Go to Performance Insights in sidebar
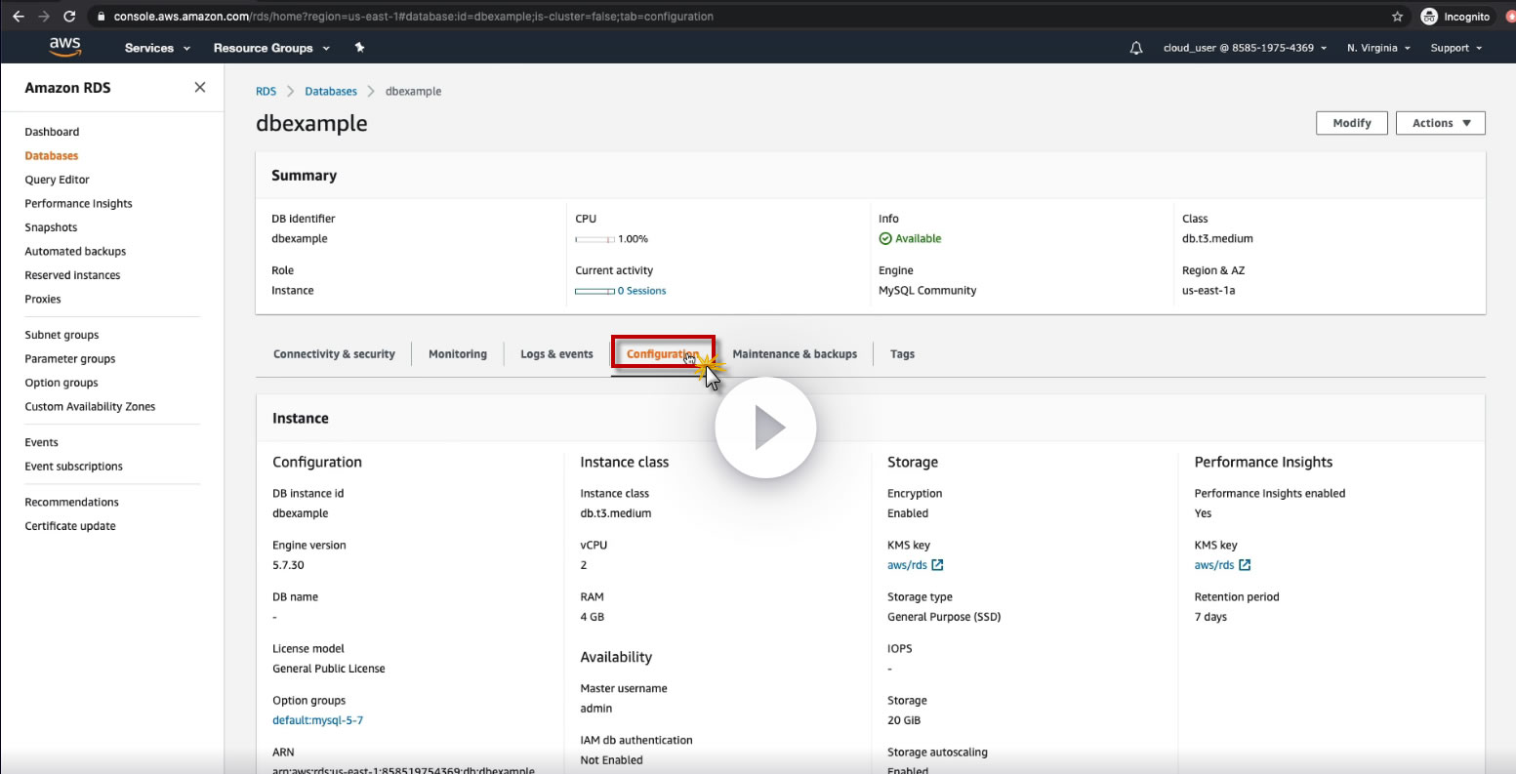 coord(78,203)
